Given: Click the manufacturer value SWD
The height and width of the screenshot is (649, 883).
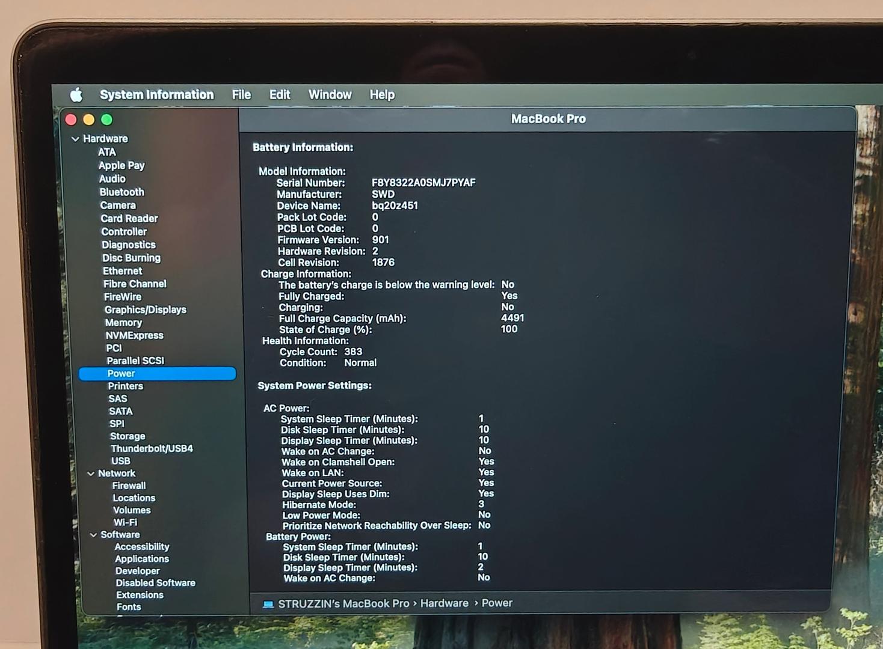Looking at the screenshot, I should coord(383,194).
